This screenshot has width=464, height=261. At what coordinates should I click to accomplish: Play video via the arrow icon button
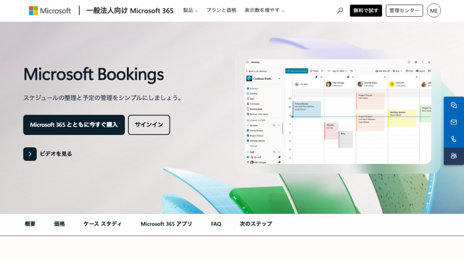30,154
